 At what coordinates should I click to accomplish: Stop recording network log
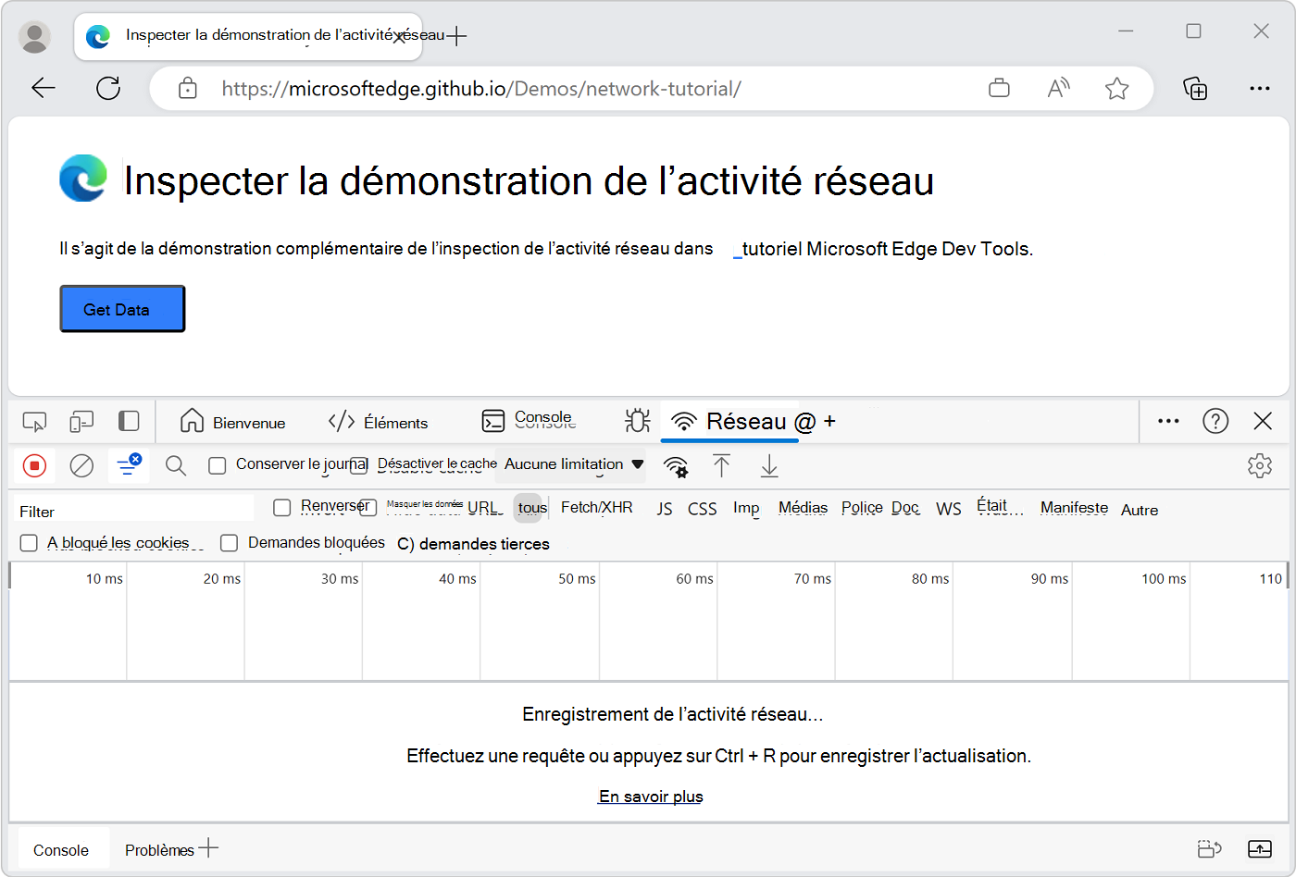coord(34,465)
